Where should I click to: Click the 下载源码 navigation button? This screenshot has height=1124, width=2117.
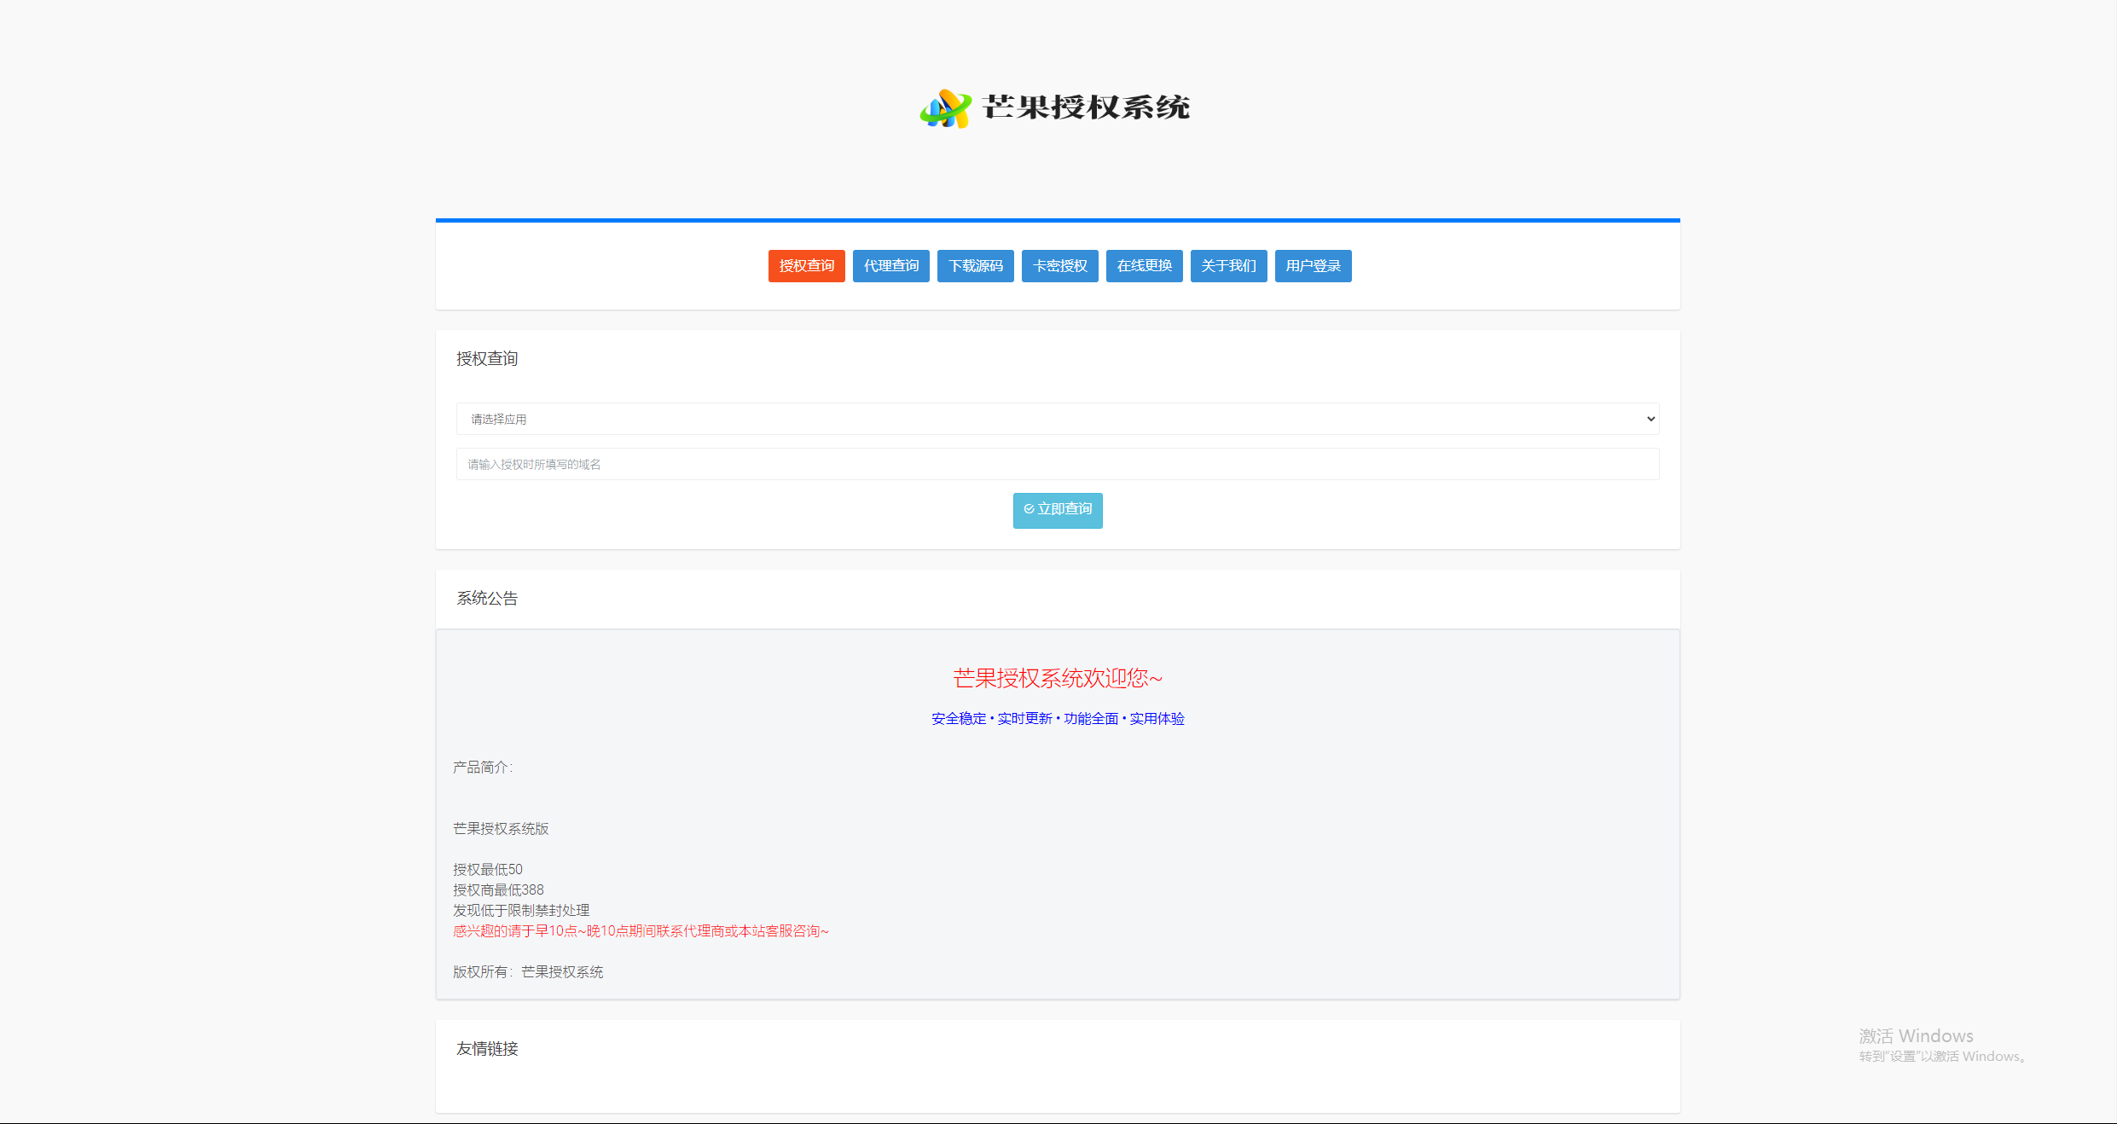(x=976, y=264)
